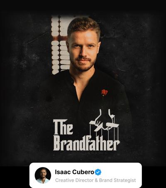Image resolution: width=166 pixels, height=188 pixels.
Task: Select the Creative Director & Brand Strategist subtitle
Action: click(95, 180)
